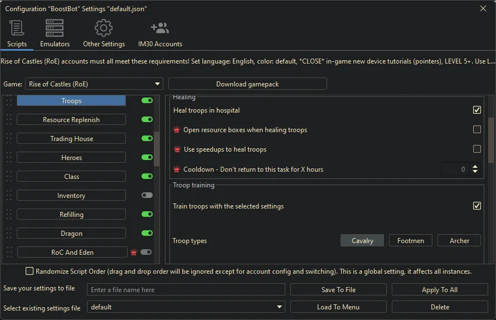Toggle off the Troops script switch
This screenshot has width=496, height=320.
coord(147,100)
